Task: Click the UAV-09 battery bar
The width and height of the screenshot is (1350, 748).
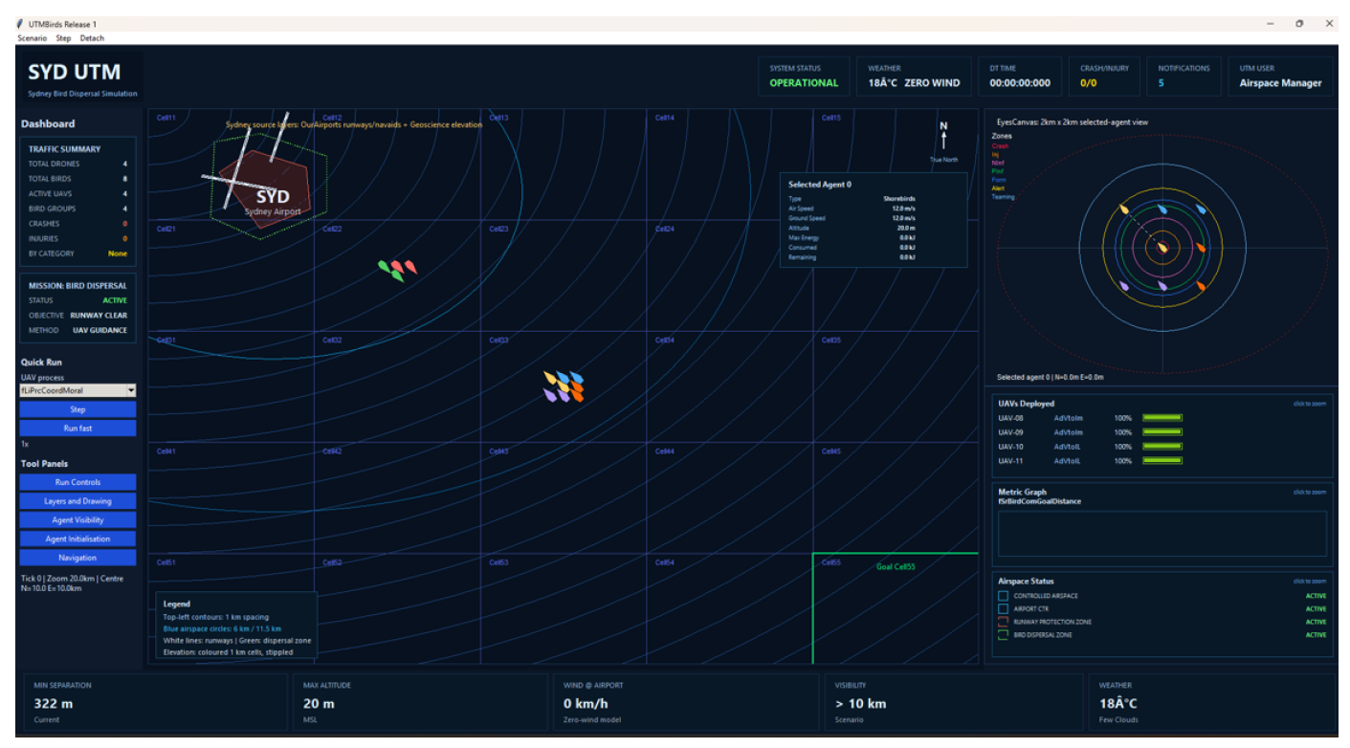Action: [1163, 432]
